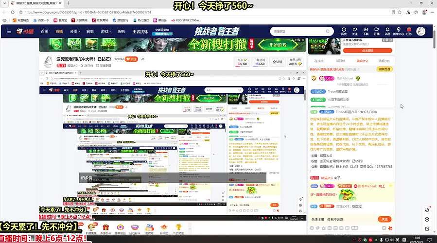The height and width of the screenshot is (243, 437).
Task: Close the Douyu browser tab
Action: pos(60,3)
